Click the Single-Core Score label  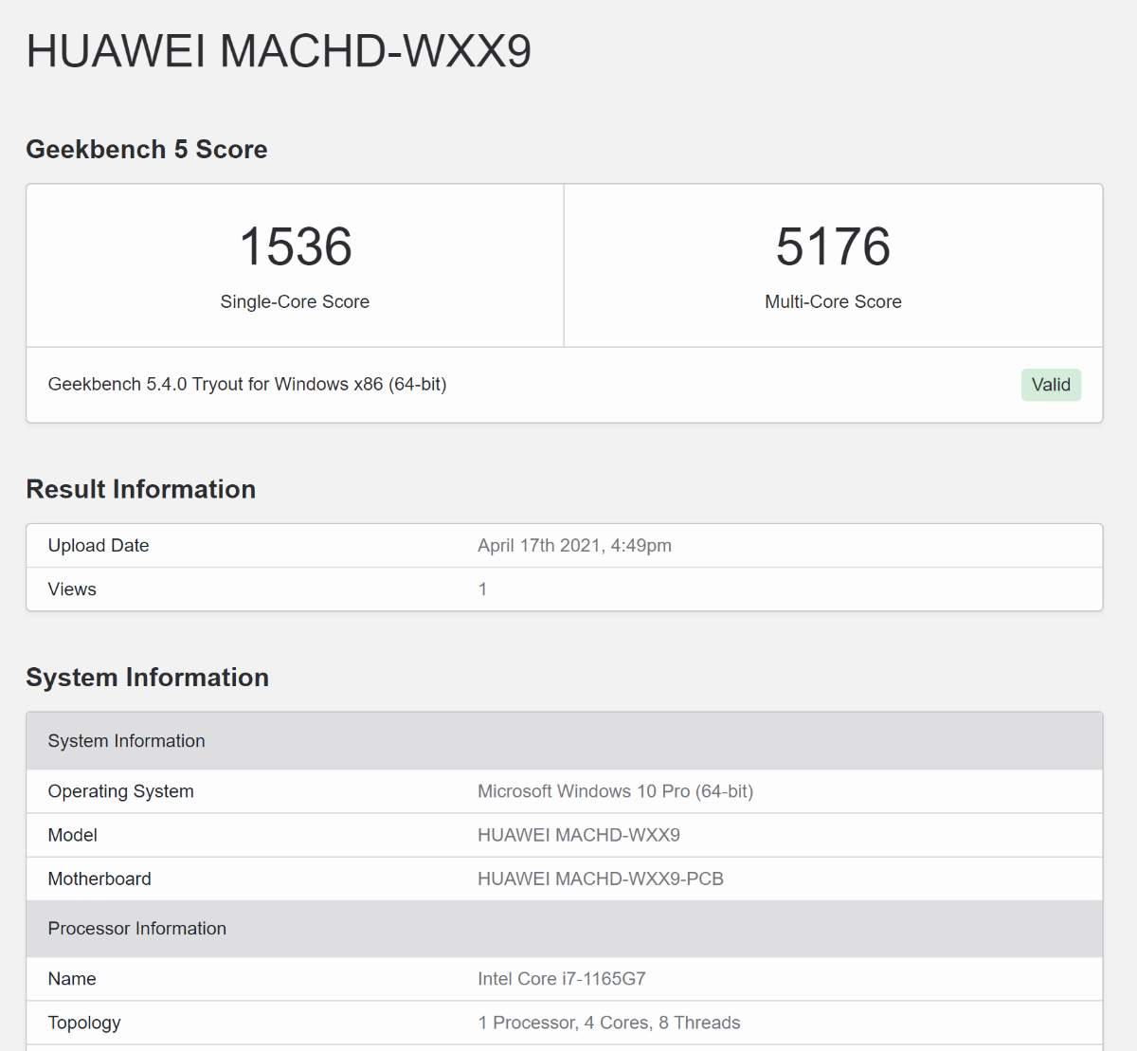(295, 301)
